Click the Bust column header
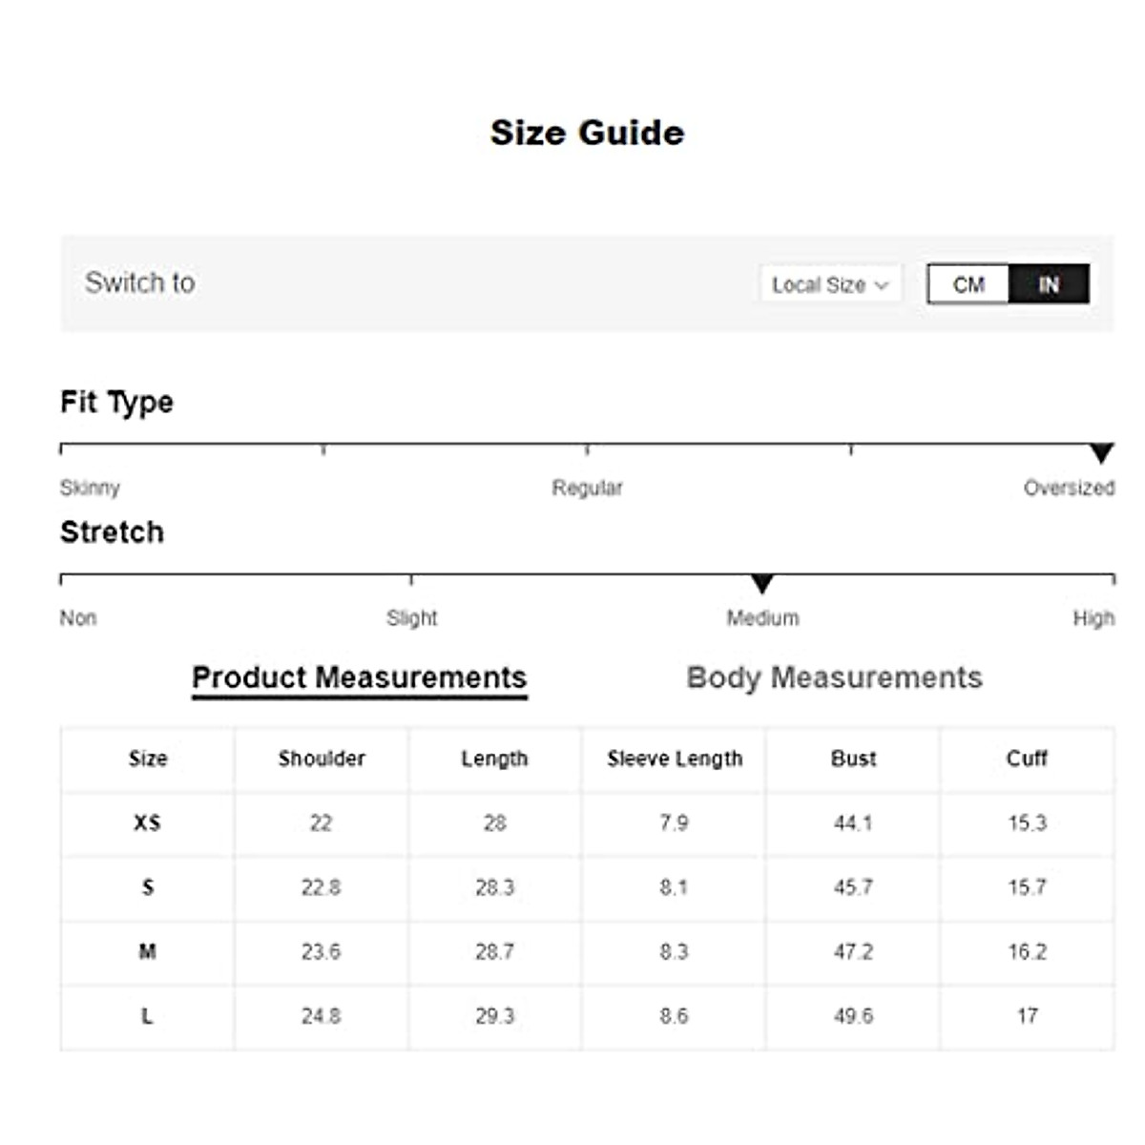The height and width of the screenshot is (1145, 1145). click(853, 759)
